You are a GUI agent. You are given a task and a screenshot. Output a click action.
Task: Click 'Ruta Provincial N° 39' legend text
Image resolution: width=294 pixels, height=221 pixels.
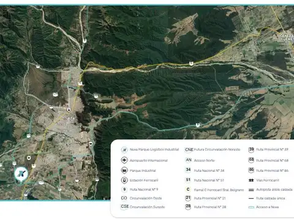pos(272,150)
